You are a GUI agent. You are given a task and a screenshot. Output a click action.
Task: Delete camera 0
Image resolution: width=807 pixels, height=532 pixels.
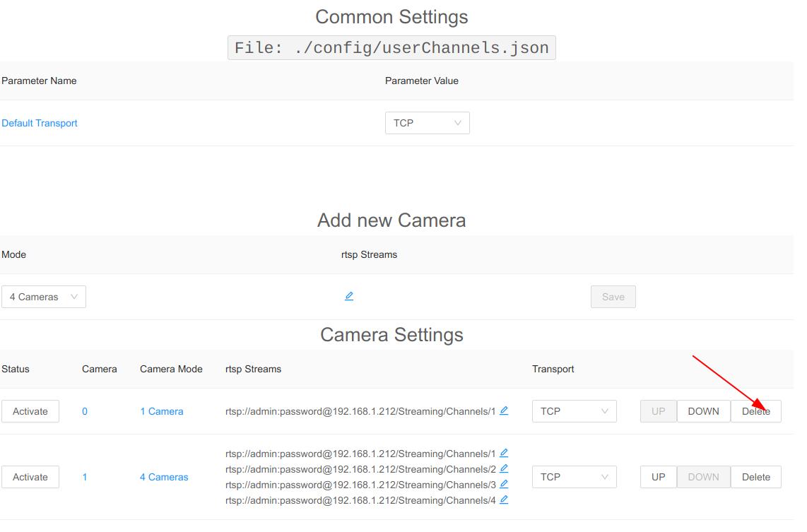[x=755, y=411]
